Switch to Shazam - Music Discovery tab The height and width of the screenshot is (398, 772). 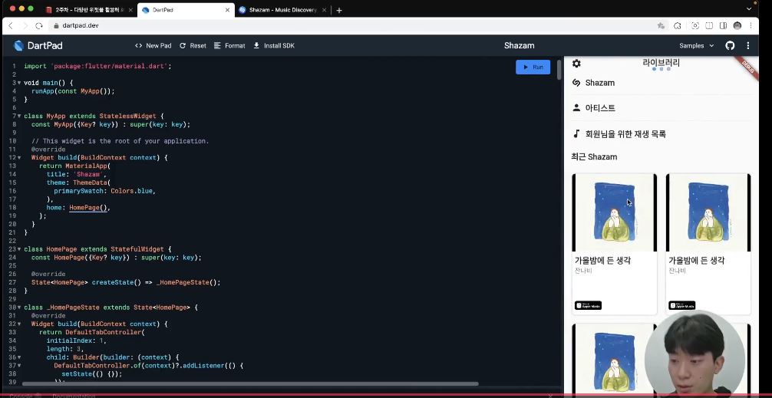coord(282,10)
